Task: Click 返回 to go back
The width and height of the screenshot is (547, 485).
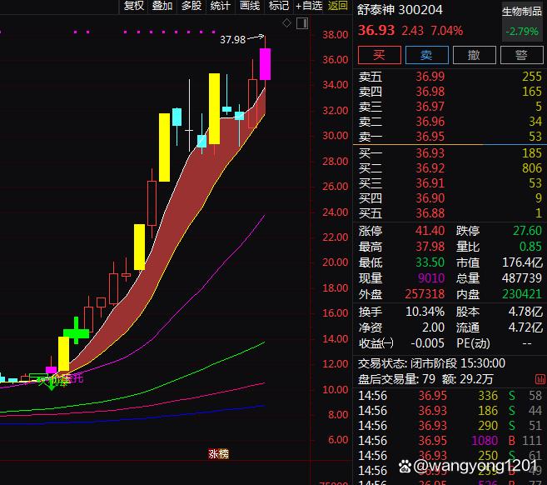Action: pyautogui.click(x=338, y=6)
